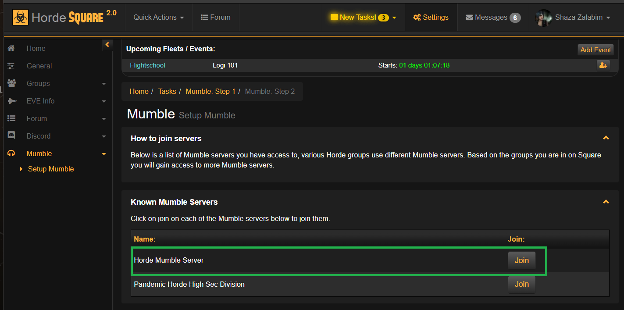The height and width of the screenshot is (310, 624).
Task: Go back to Mumble: Step 1 breadcrumb
Action: tap(210, 91)
